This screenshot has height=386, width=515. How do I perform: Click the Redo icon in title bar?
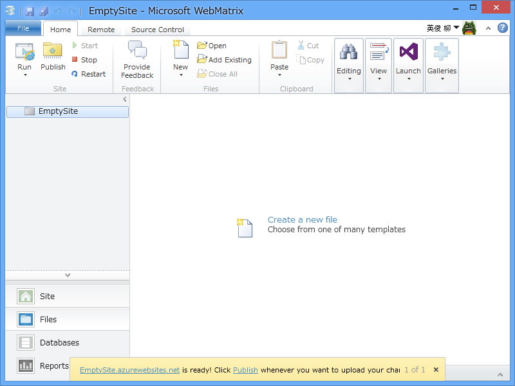tap(72, 12)
